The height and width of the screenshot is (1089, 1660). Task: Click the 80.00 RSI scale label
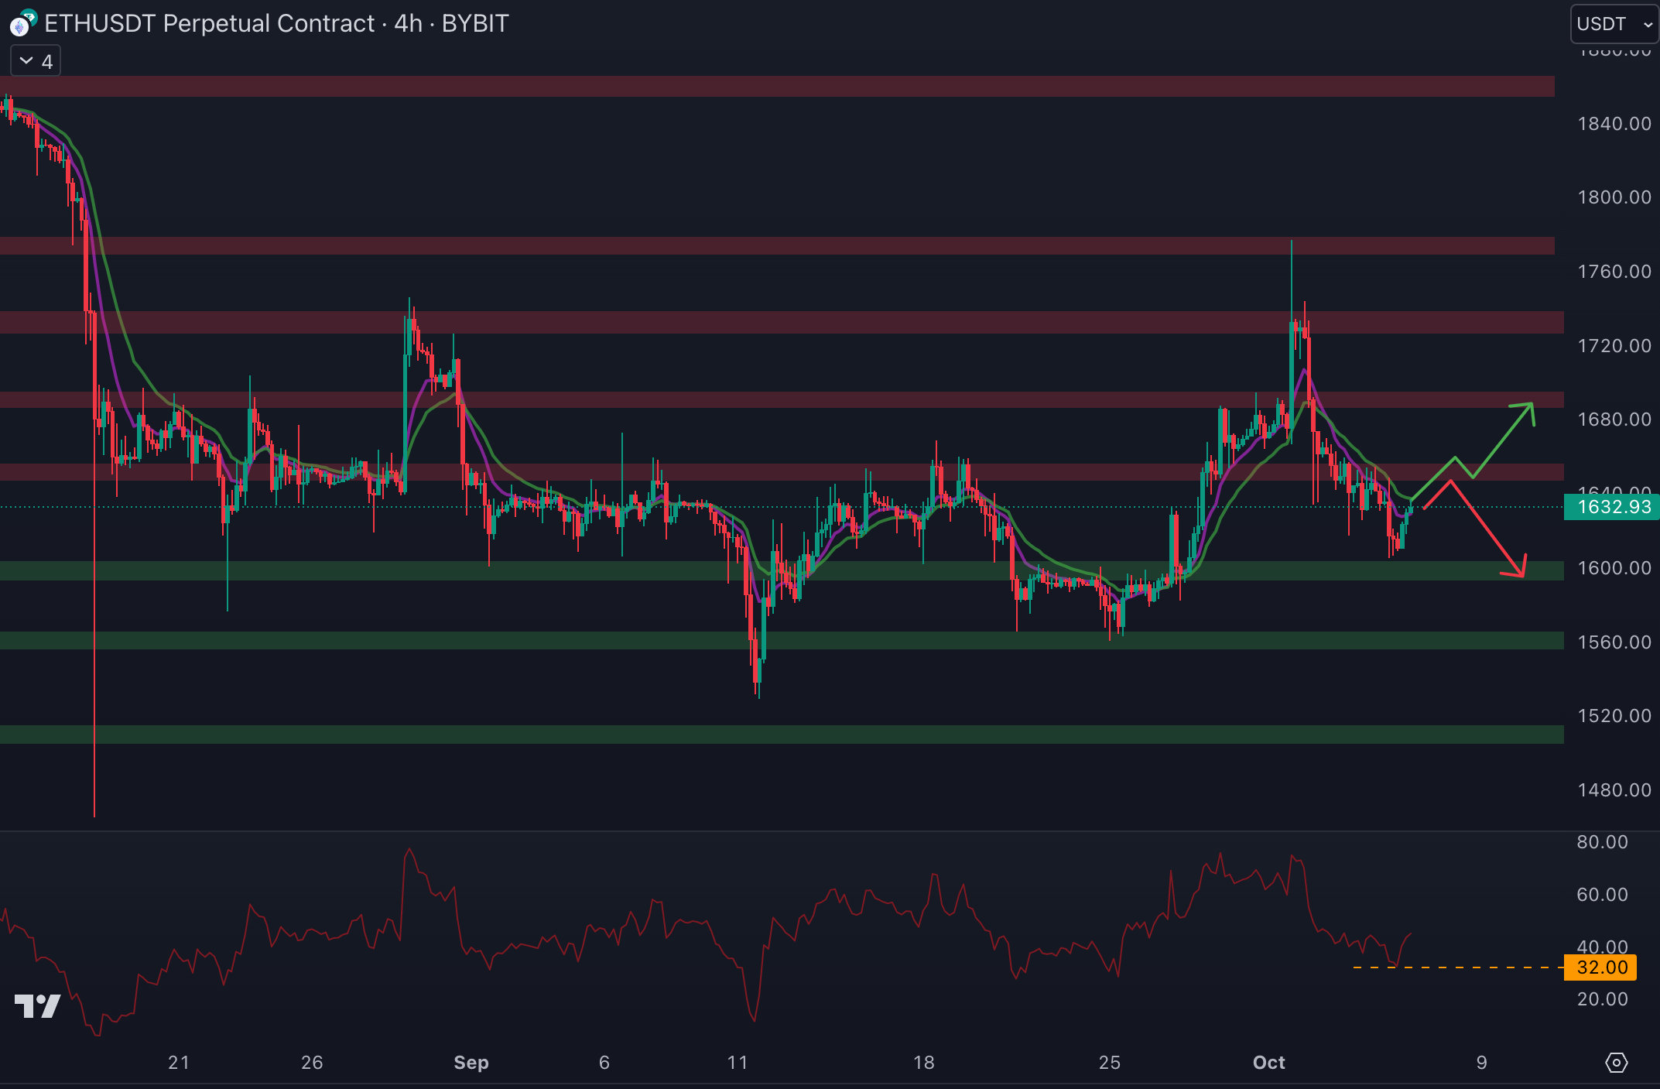point(1602,842)
